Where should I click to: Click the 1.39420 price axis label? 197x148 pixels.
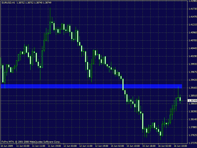(193, 80)
